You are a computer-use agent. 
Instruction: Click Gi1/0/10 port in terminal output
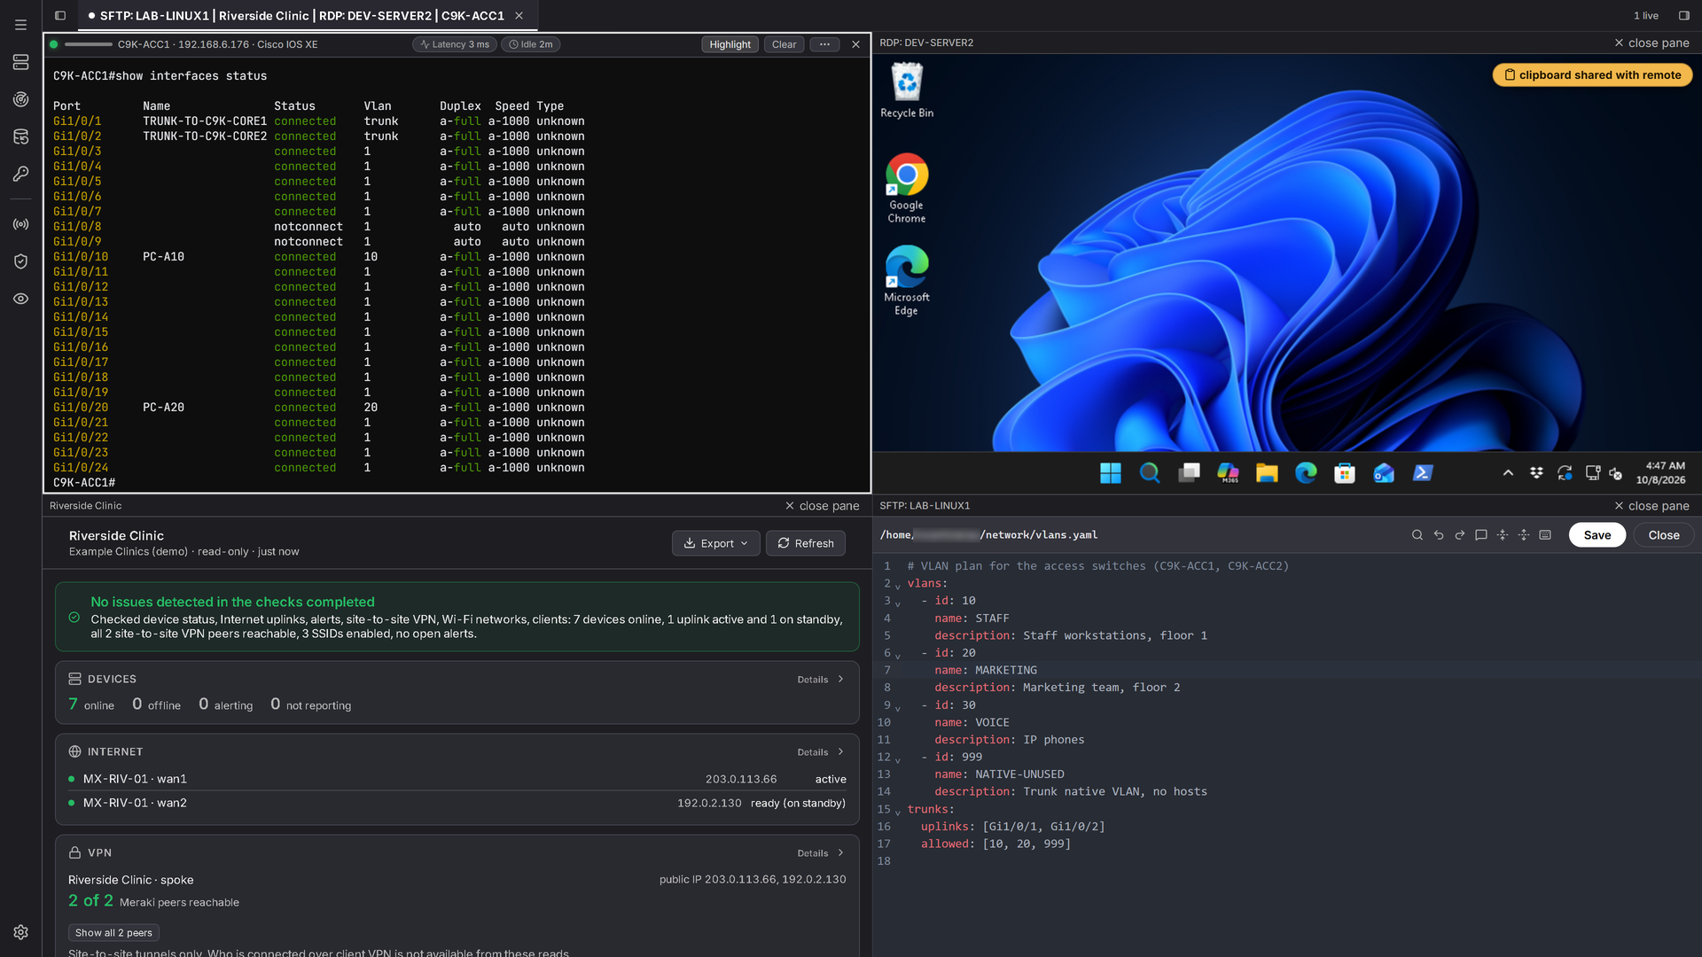point(81,257)
